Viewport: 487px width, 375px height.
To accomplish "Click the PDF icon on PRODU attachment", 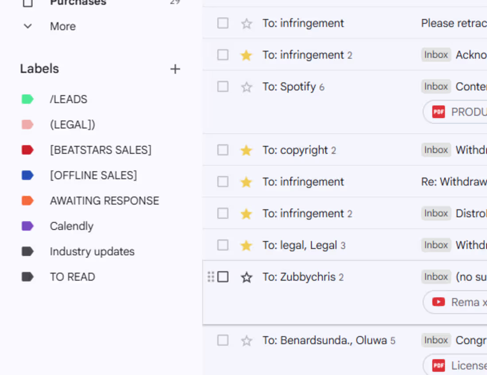I will 439,112.
